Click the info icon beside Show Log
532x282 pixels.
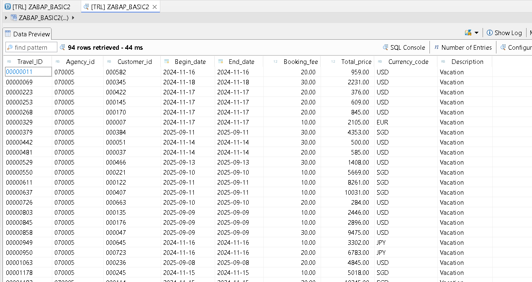click(x=490, y=33)
